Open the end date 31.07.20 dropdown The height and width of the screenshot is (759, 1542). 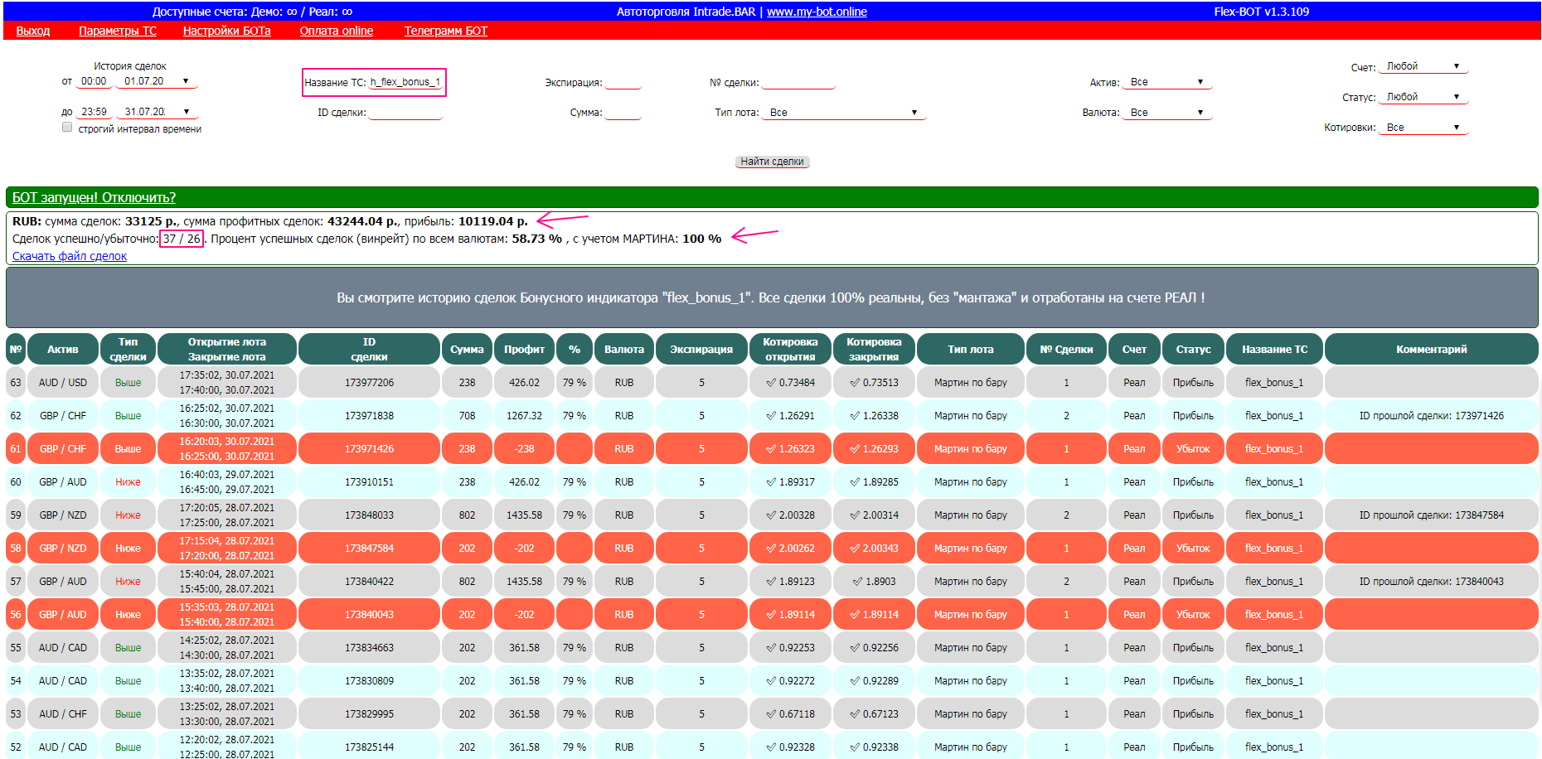click(157, 112)
